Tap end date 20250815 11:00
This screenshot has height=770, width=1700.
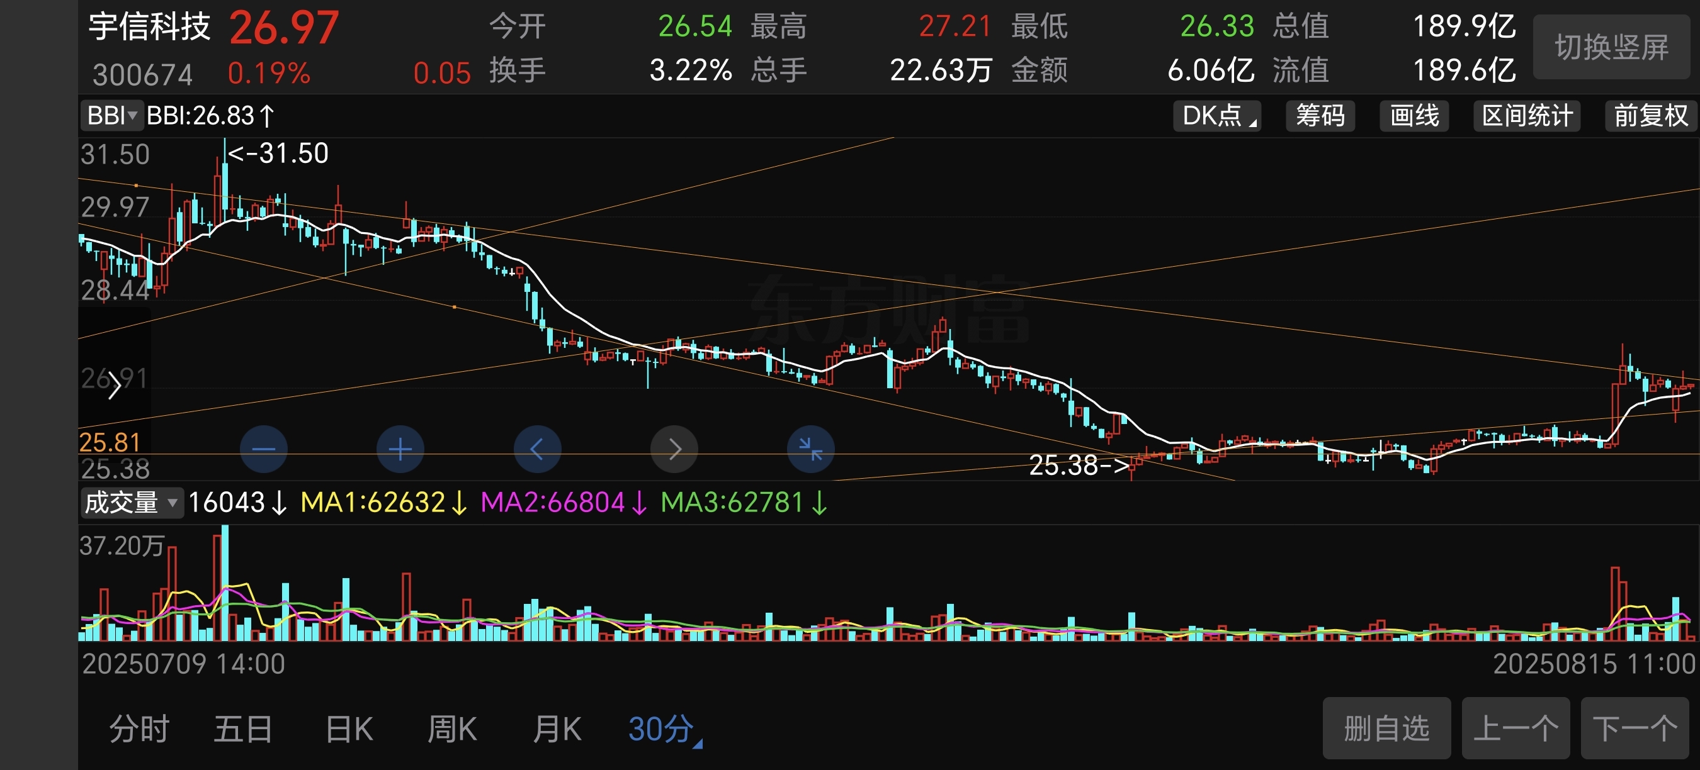click(x=1594, y=664)
